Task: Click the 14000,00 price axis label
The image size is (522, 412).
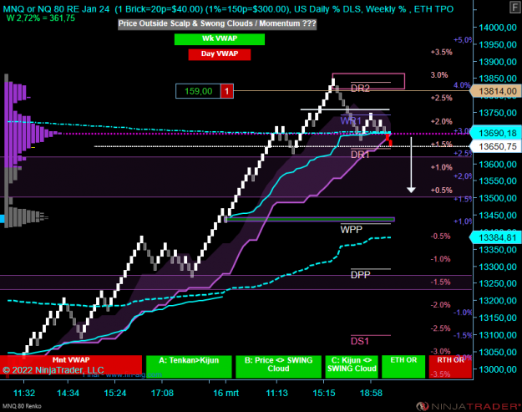Action: coord(498,28)
